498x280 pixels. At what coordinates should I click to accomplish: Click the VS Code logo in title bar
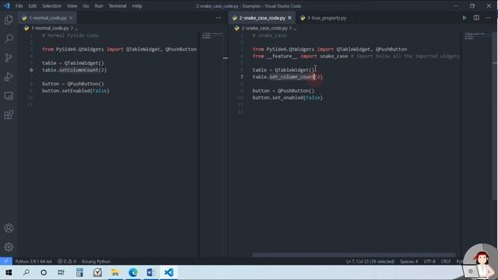pyautogui.click(x=7, y=5)
